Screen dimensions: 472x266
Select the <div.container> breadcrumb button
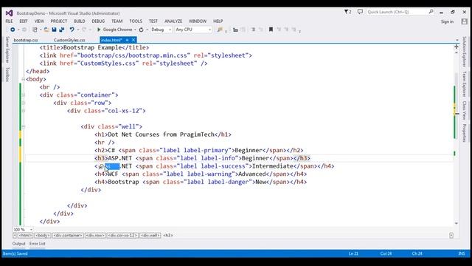click(68, 235)
